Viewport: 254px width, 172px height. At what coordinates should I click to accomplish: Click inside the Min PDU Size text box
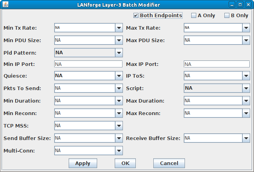pyautogui.click(x=85, y=40)
